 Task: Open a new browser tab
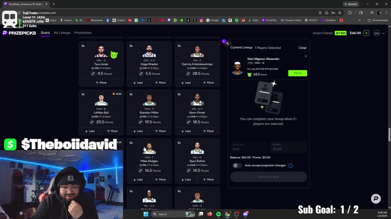coord(53,4)
